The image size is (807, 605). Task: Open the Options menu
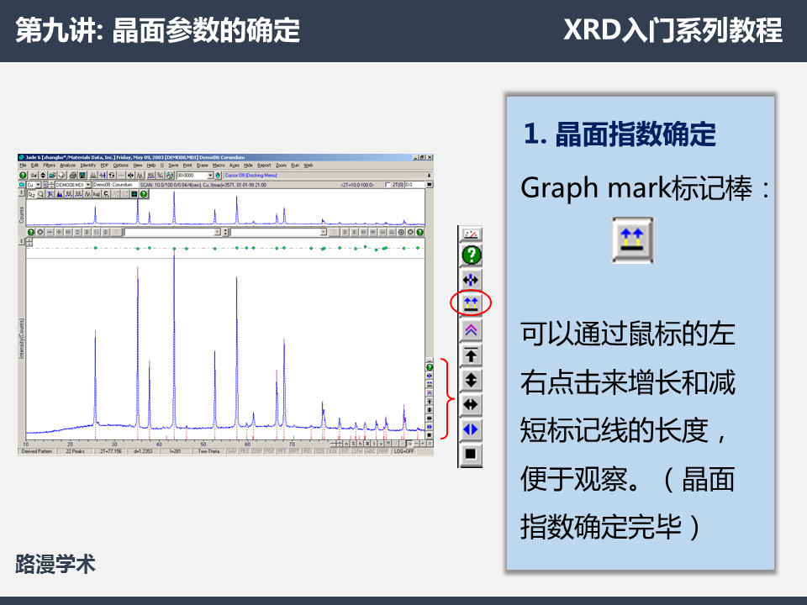[x=121, y=166]
